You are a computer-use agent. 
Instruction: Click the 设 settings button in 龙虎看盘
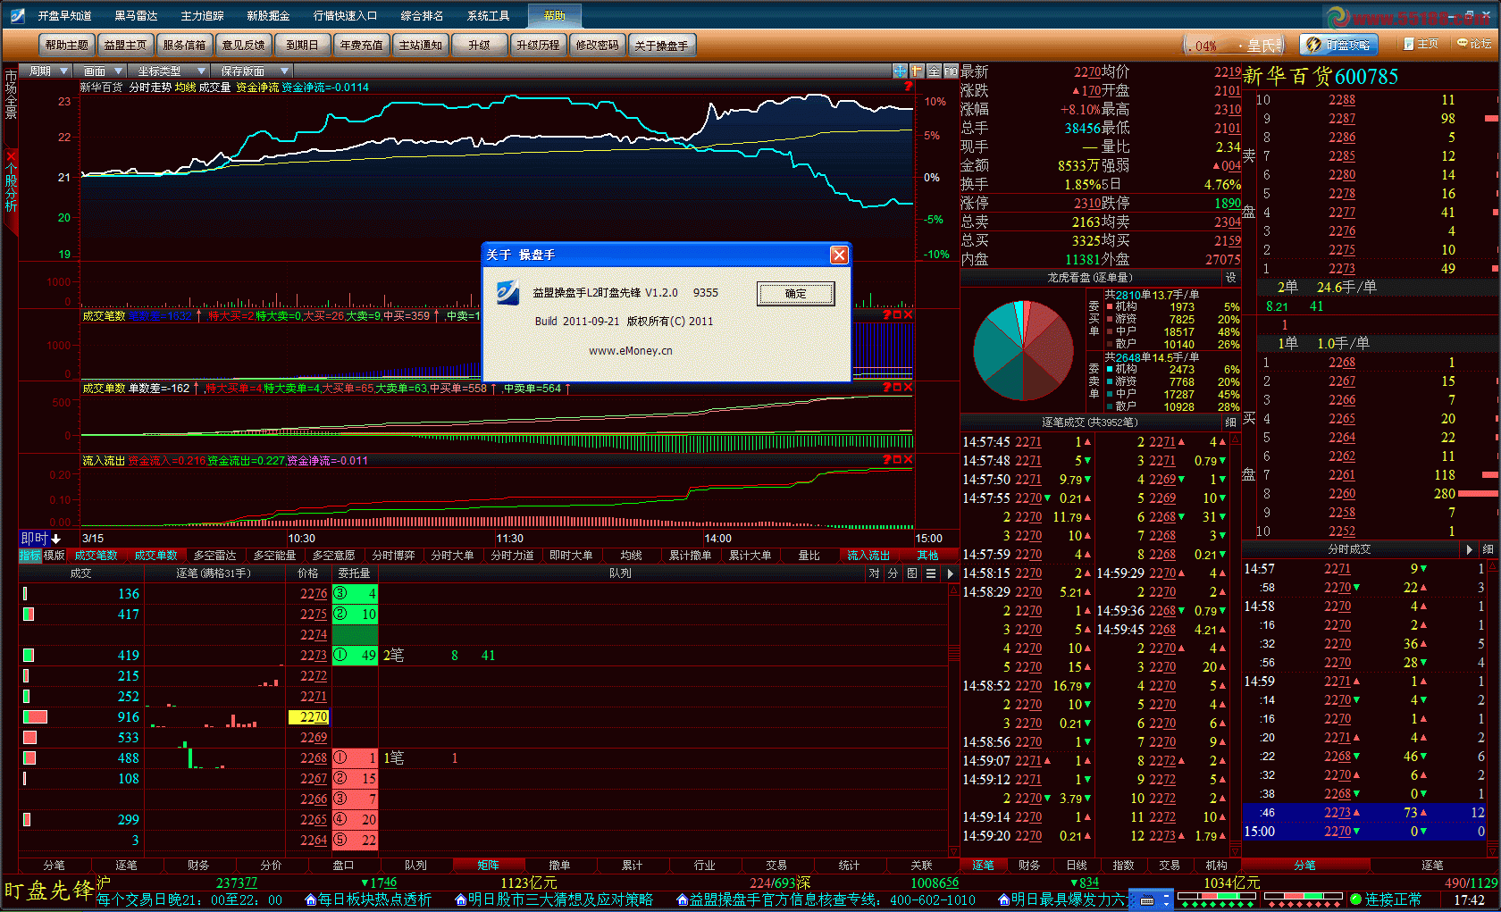(x=1231, y=278)
